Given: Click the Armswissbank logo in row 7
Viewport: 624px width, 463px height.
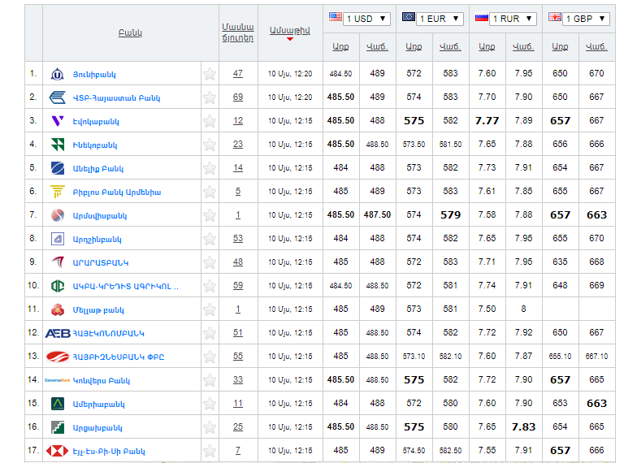Looking at the screenshot, I should point(58,215).
